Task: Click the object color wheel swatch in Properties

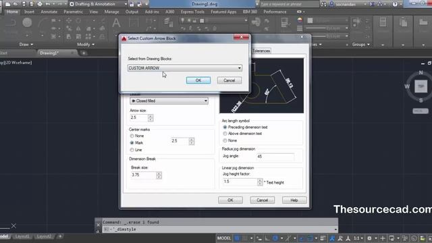Action: tap(300, 20)
